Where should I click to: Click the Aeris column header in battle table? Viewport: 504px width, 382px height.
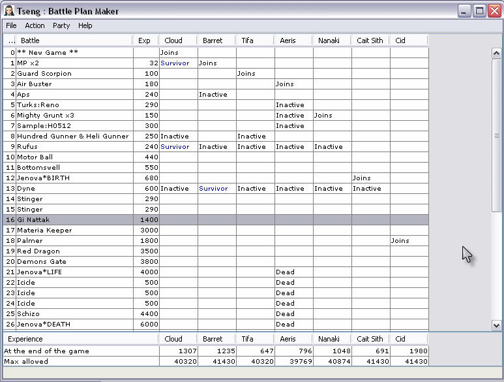tap(293, 40)
